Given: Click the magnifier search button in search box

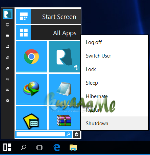Looking at the screenshot, I should pyautogui.click(x=68, y=134).
